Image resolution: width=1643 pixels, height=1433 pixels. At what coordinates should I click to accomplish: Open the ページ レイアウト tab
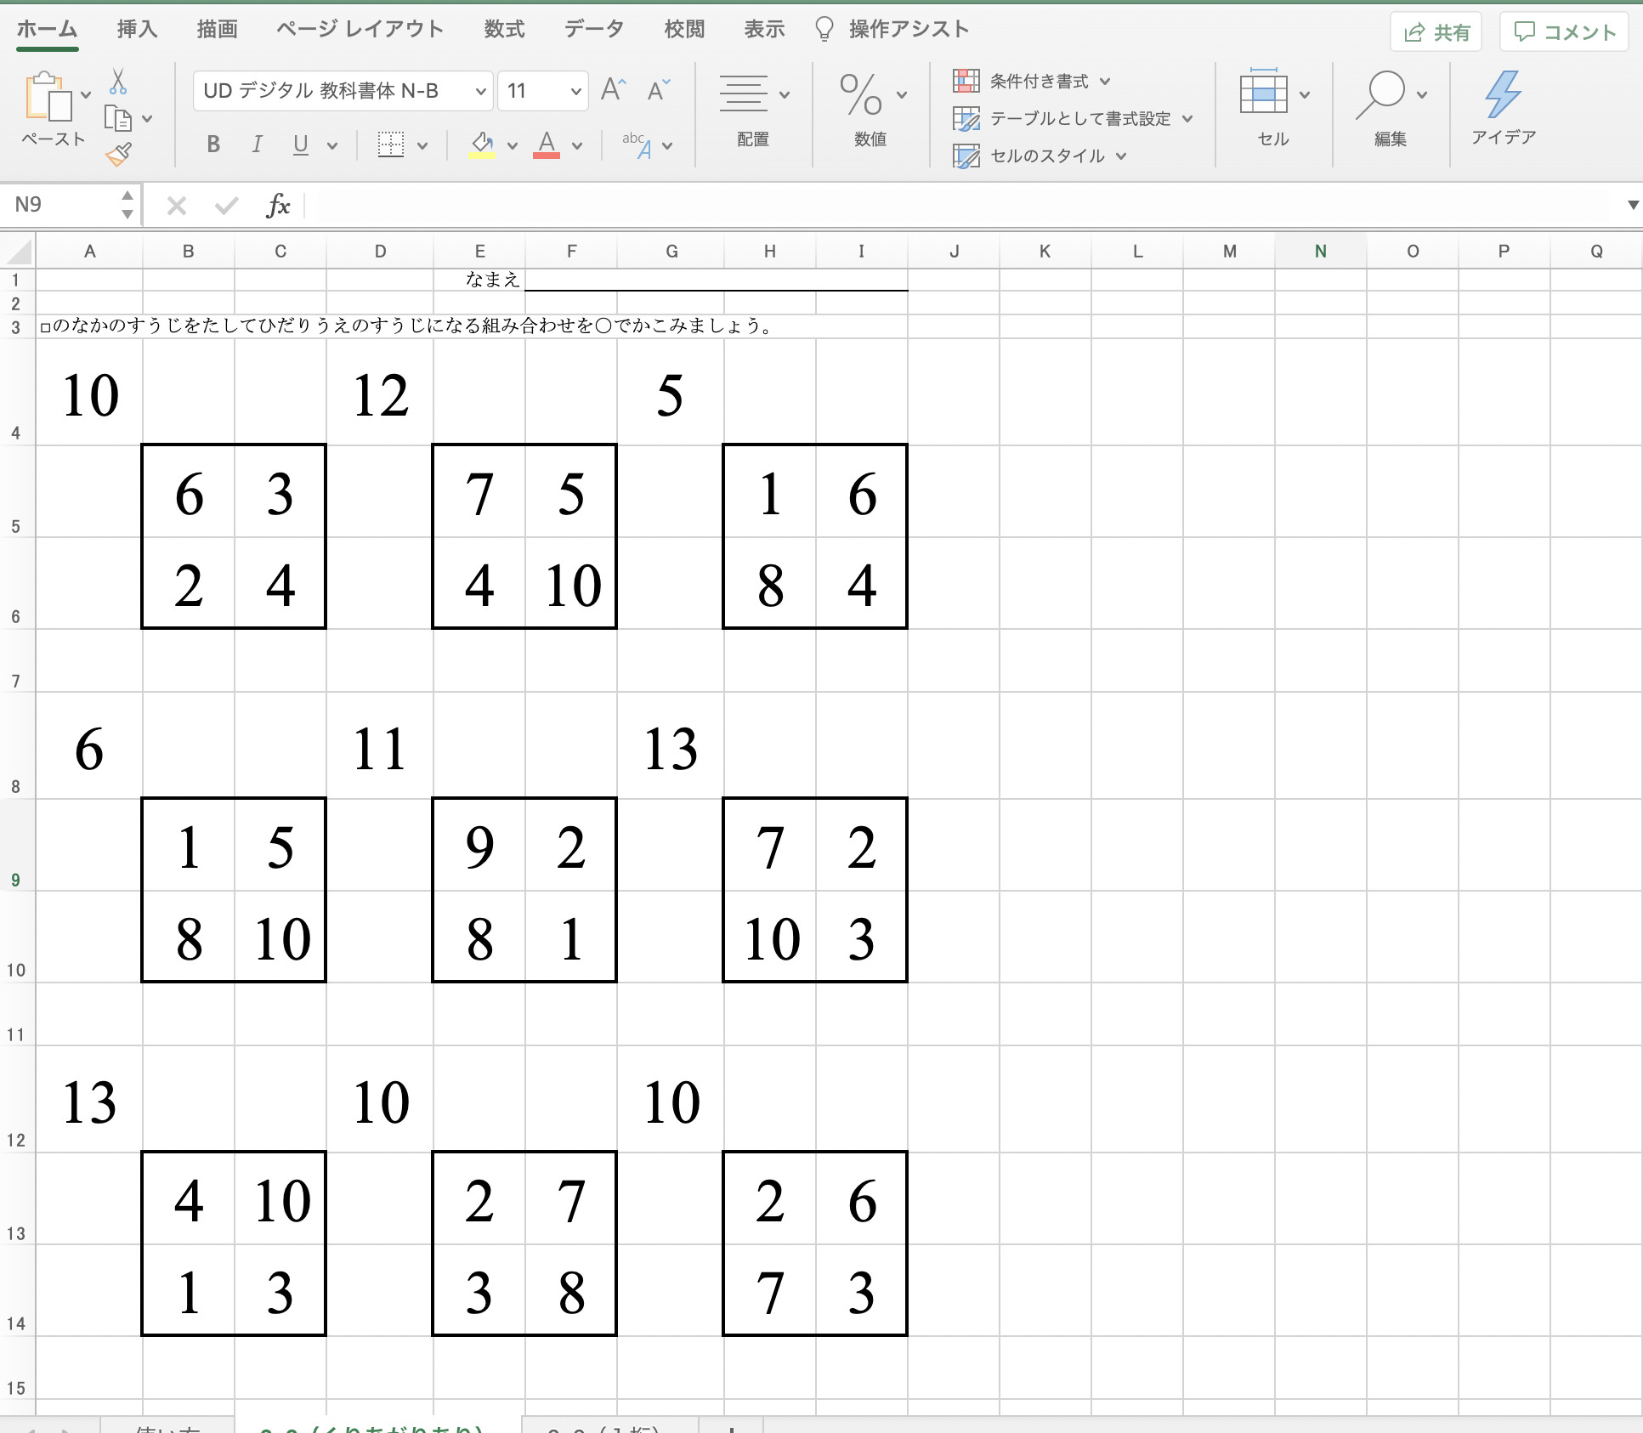pyautogui.click(x=360, y=29)
